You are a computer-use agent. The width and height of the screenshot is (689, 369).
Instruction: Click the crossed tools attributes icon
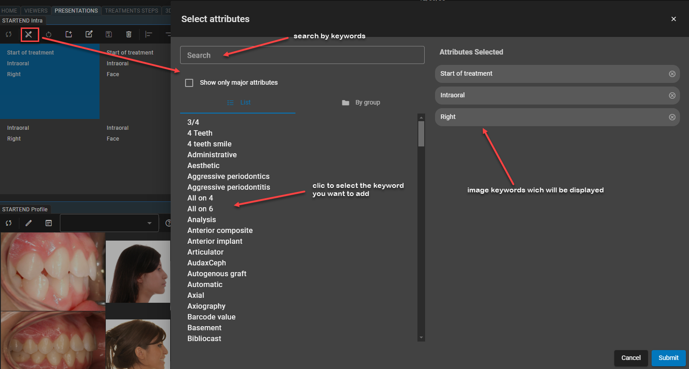(x=29, y=34)
